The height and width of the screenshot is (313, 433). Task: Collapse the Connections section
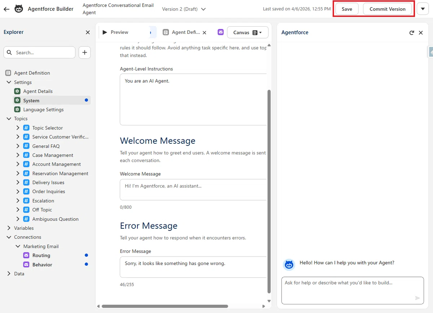9,237
